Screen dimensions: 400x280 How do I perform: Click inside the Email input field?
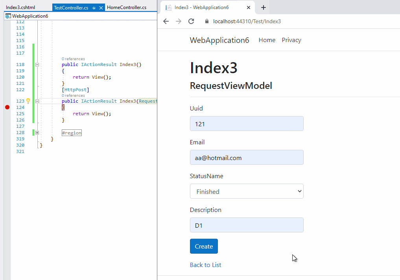(x=247, y=157)
